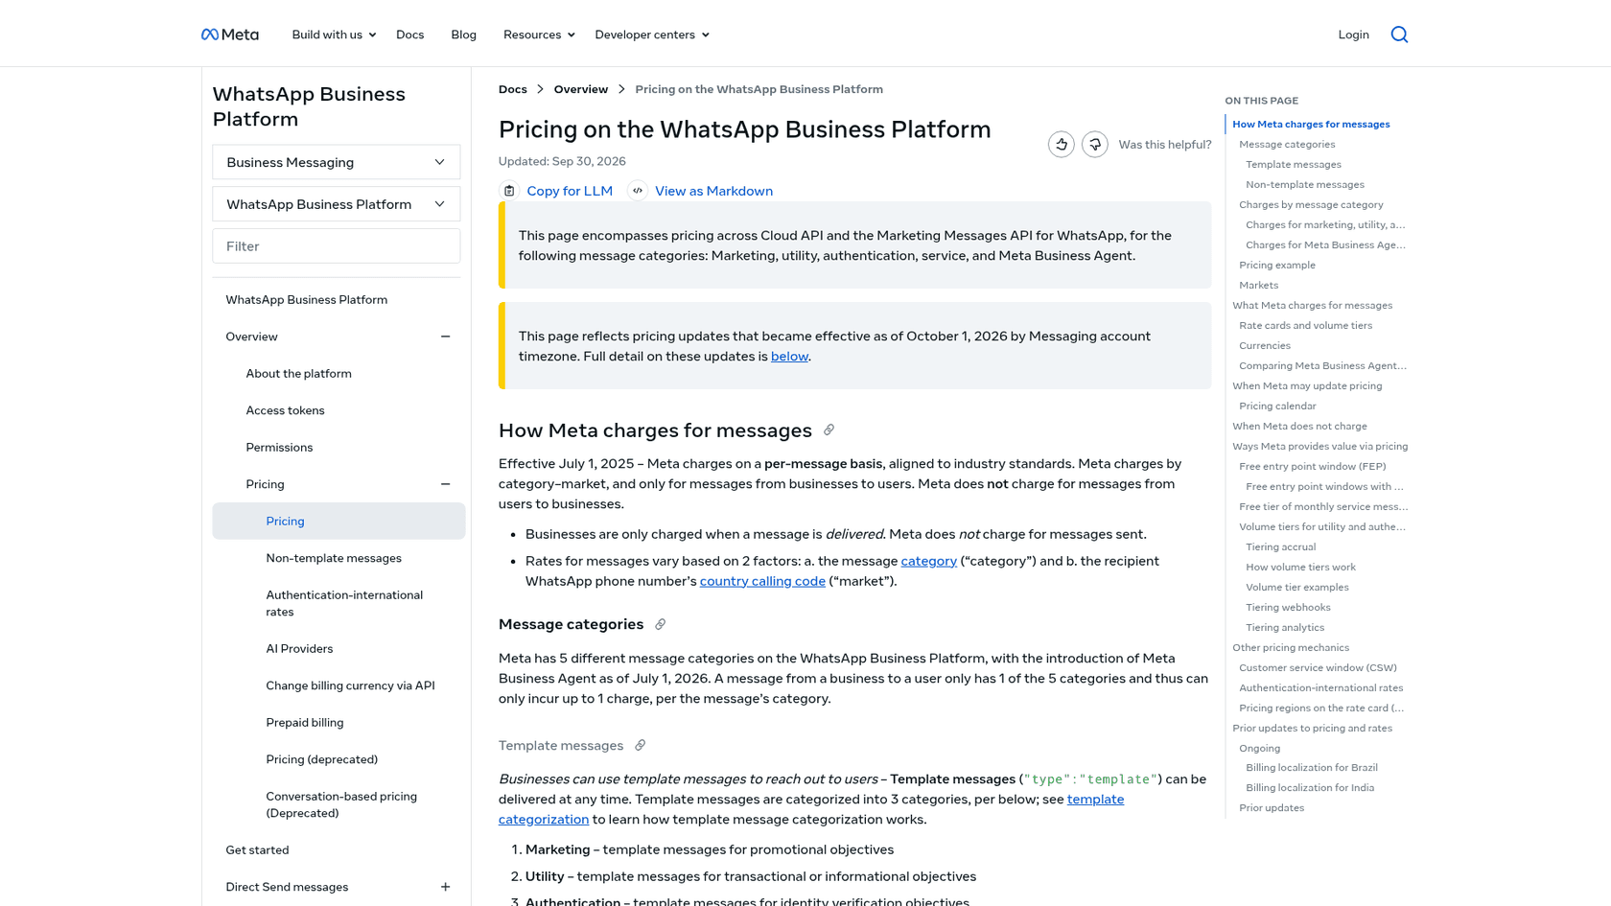The image size is (1611, 906).
Task: Click the Copy for LLM clipboard icon
Action: tap(509, 191)
